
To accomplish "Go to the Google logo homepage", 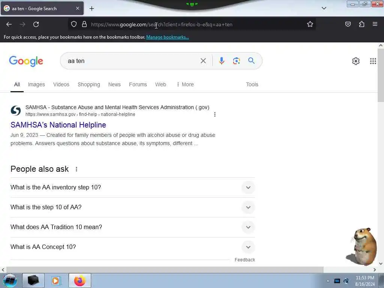I will coord(26,61).
